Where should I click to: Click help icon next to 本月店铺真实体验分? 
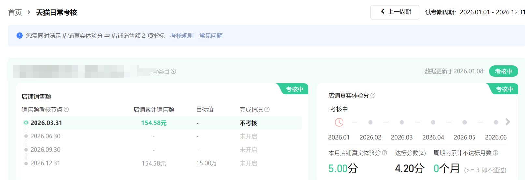[x=385, y=153]
